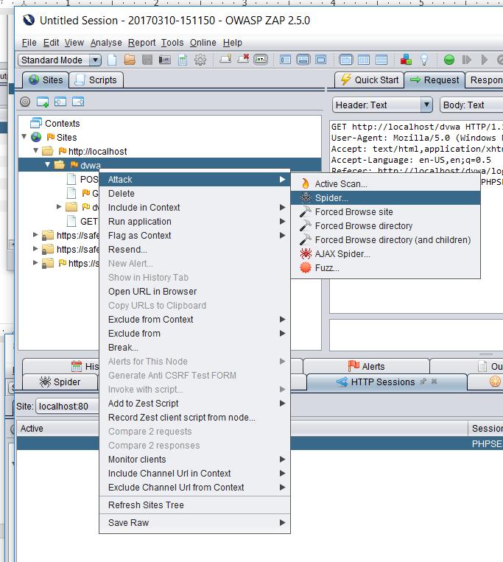Collapse the dvwa folder node

click(48, 164)
